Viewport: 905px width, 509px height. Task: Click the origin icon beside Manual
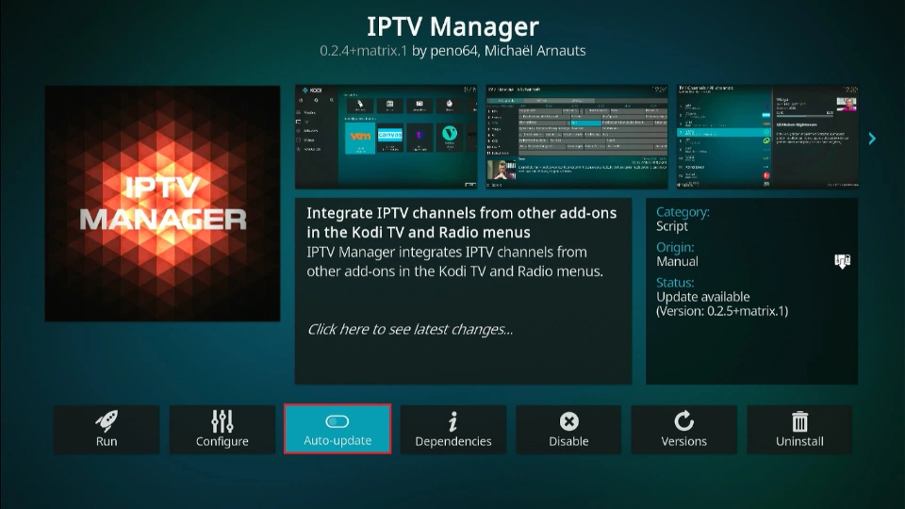point(842,261)
